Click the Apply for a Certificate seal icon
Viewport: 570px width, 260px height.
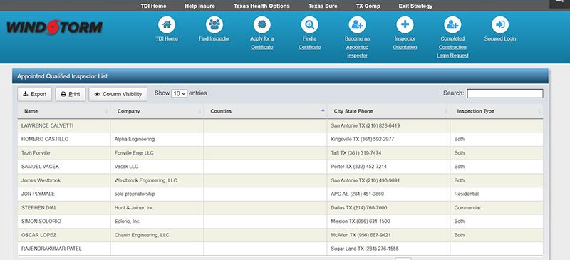click(x=262, y=25)
